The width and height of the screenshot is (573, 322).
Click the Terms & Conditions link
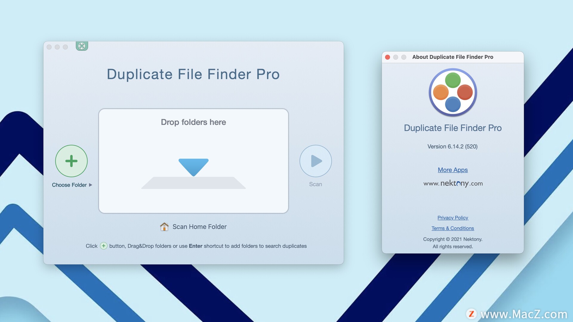pyautogui.click(x=452, y=228)
